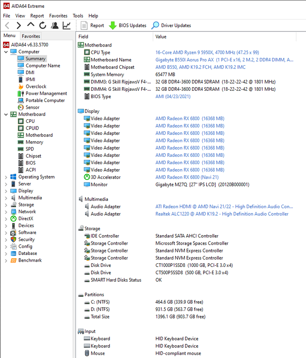Expand the Storage tree node

(6, 205)
